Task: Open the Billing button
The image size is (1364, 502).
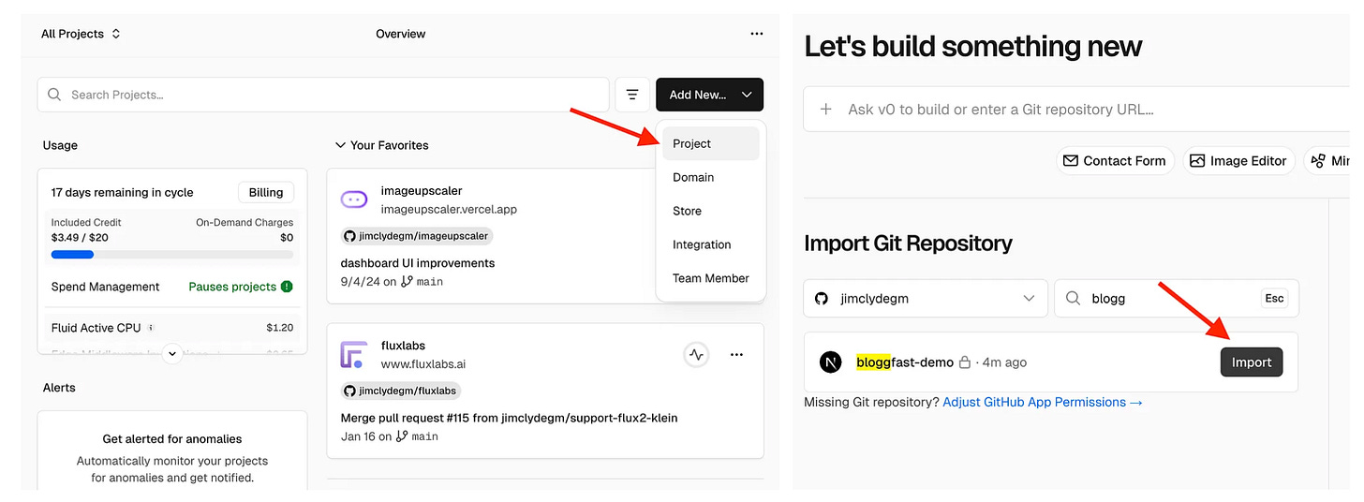Action: [x=266, y=192]
